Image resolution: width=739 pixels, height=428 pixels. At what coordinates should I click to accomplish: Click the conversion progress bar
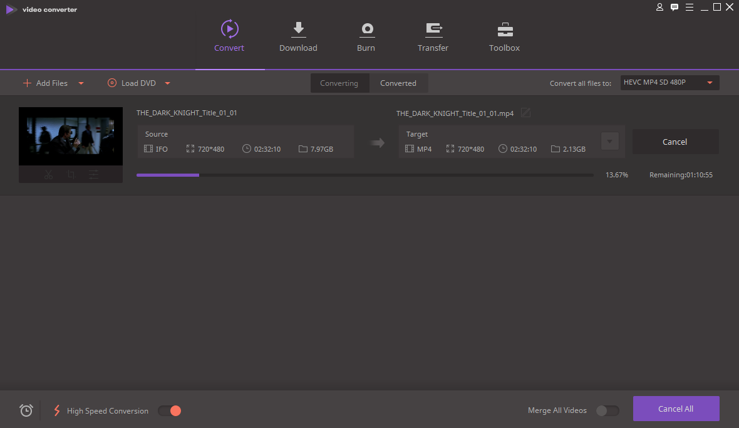[x=364, y=175]
